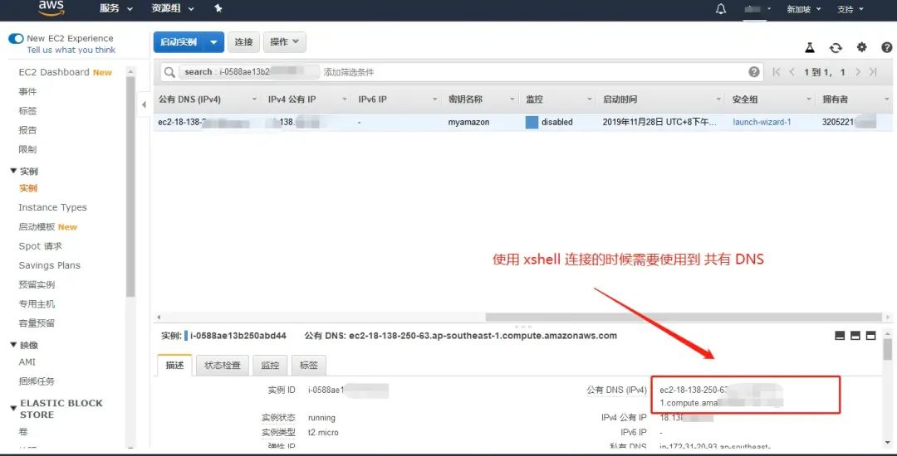The image size is (897, 456).
Task: Open 报告 in sidebar
Action: pos(27,130)
